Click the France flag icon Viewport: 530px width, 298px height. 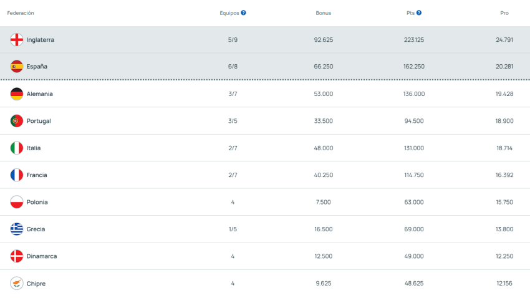(x=17, y=175)
